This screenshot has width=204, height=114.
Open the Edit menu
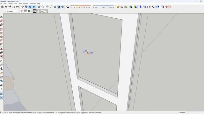[1, 3]
